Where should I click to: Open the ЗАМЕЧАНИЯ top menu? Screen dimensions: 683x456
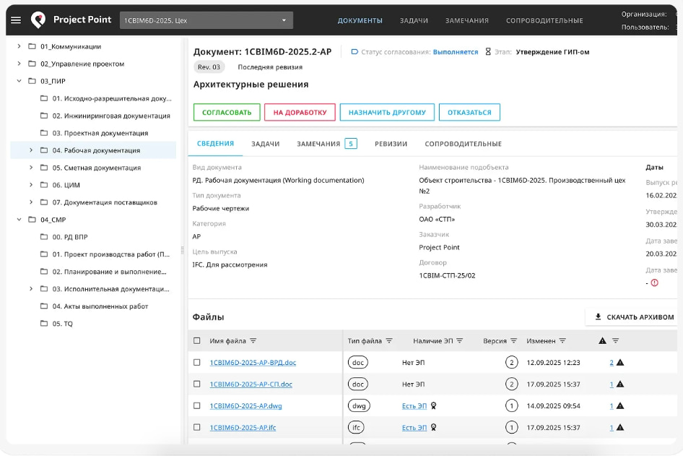[466, 20]
